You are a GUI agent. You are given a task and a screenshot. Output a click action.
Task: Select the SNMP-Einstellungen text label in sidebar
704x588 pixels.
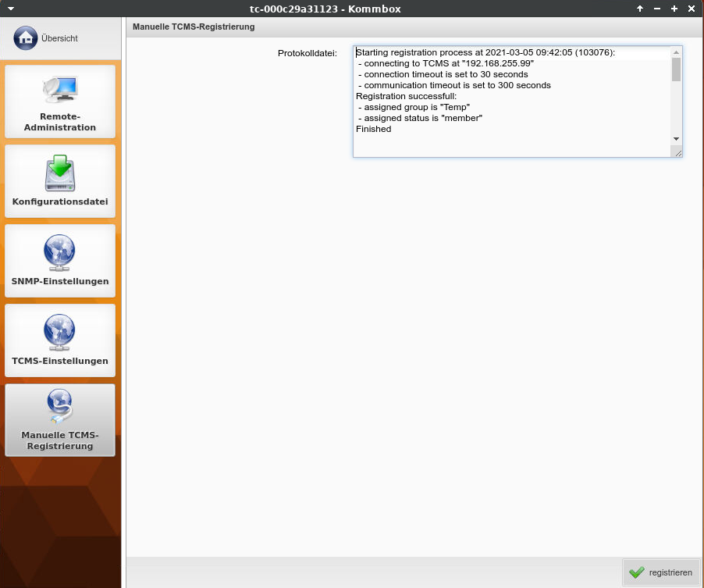[x=60, y=281]
